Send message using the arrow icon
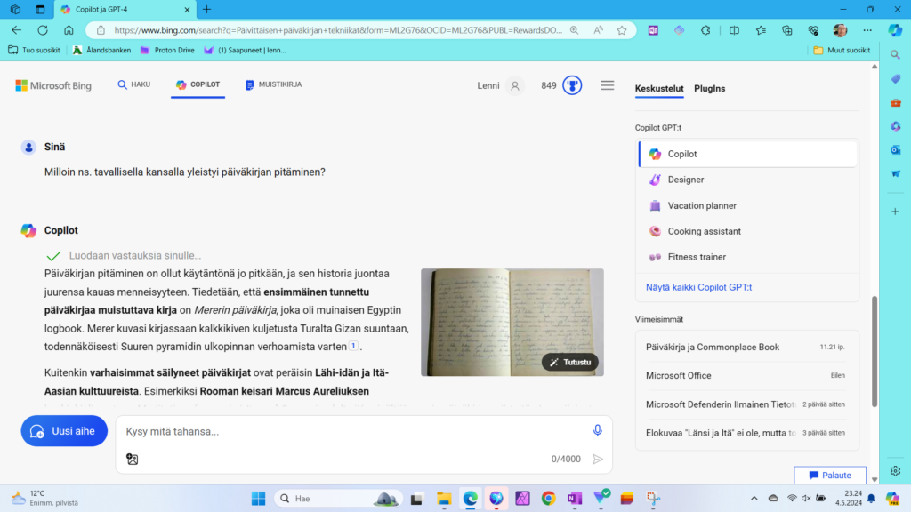 click(x=598, y=460)
